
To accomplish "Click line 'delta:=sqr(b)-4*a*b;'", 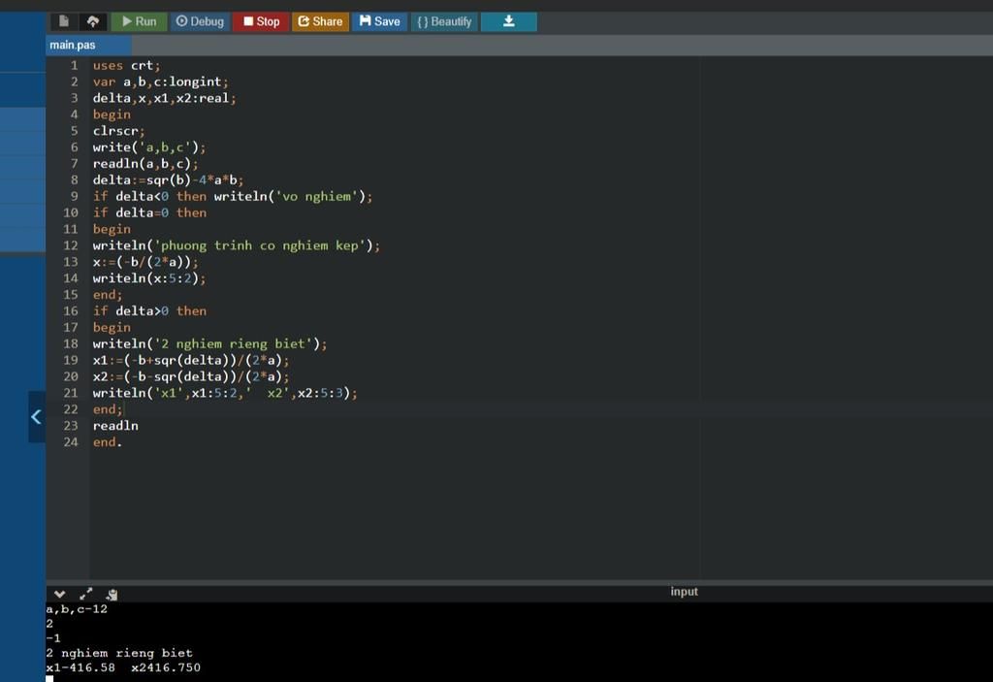I will (168, 180).
